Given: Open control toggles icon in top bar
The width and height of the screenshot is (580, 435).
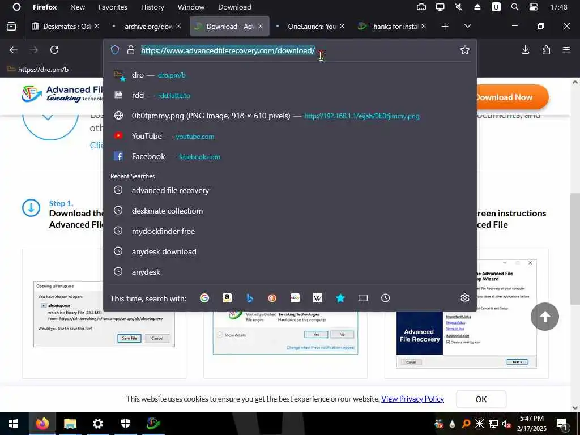Looking at the screenshot, I should coord(533,7).
